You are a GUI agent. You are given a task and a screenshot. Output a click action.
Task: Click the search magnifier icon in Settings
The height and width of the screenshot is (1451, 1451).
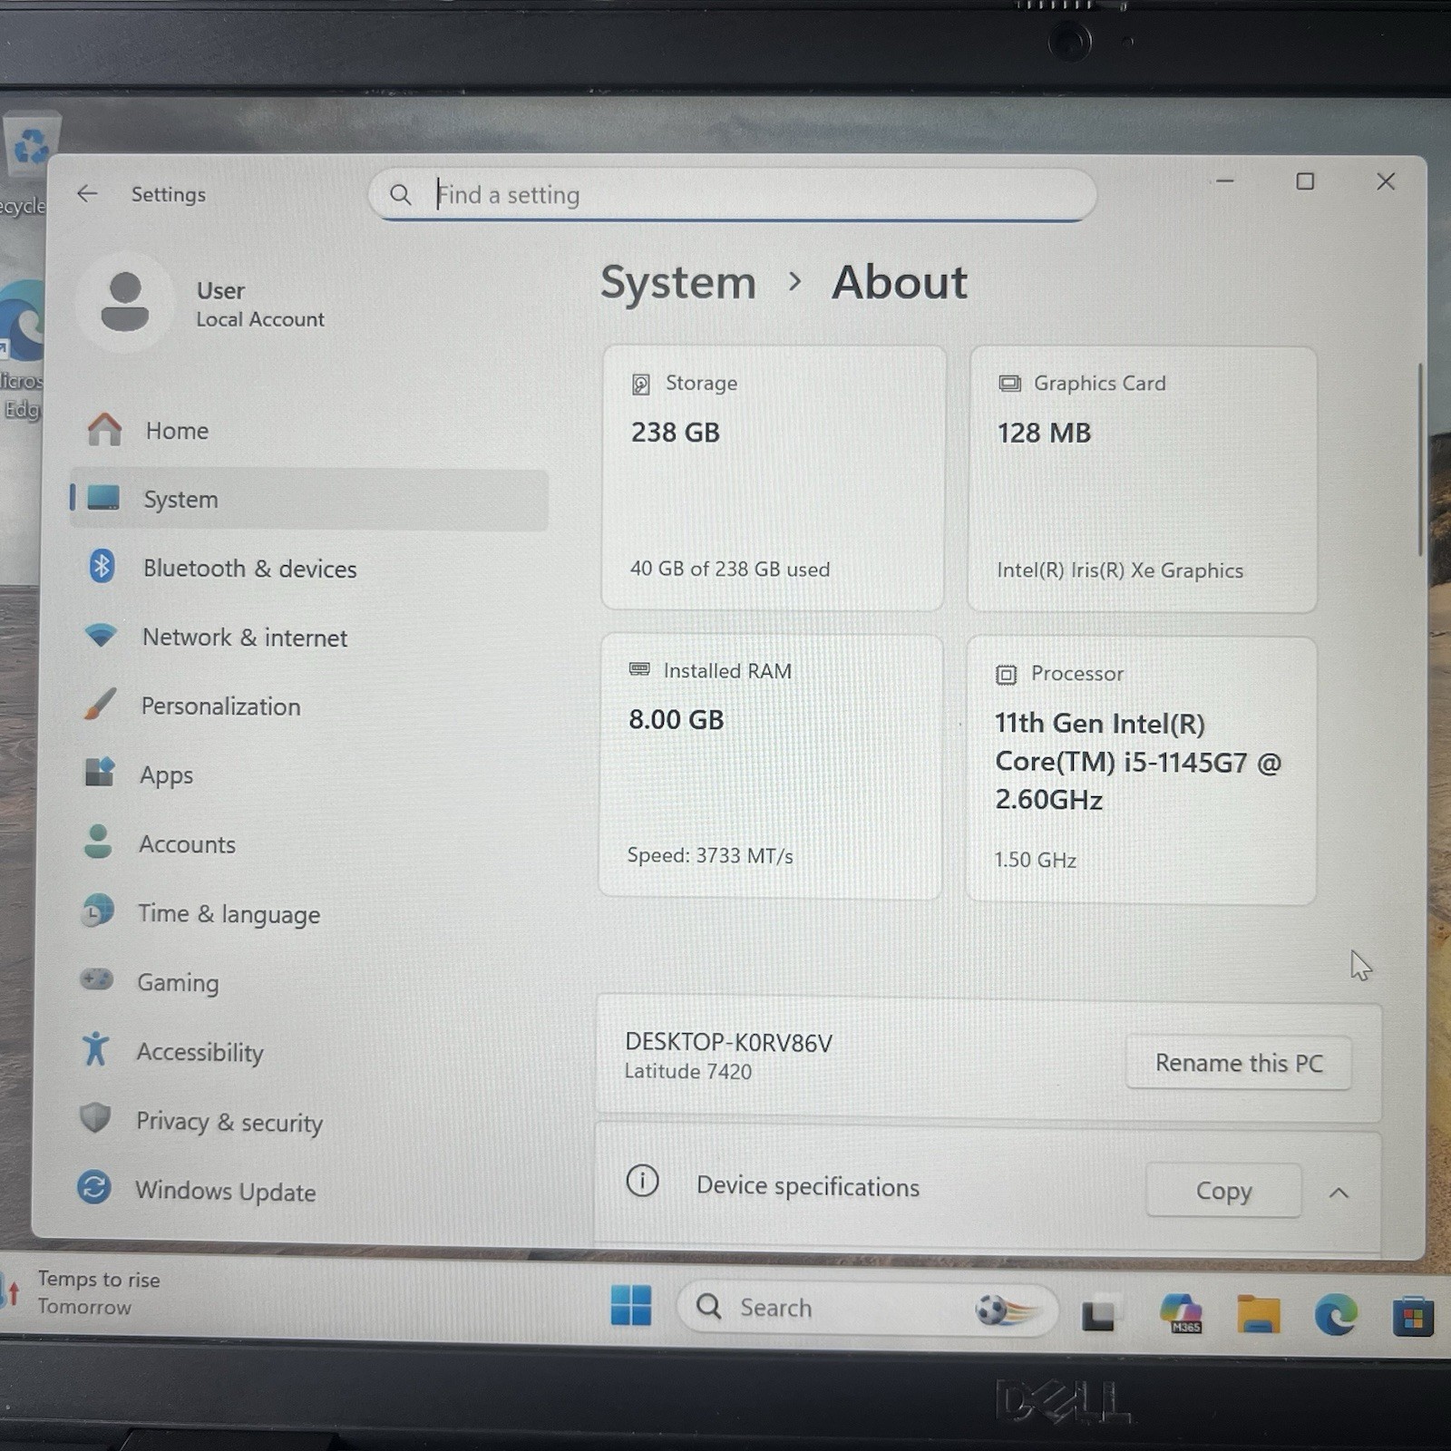coord(400,194)
